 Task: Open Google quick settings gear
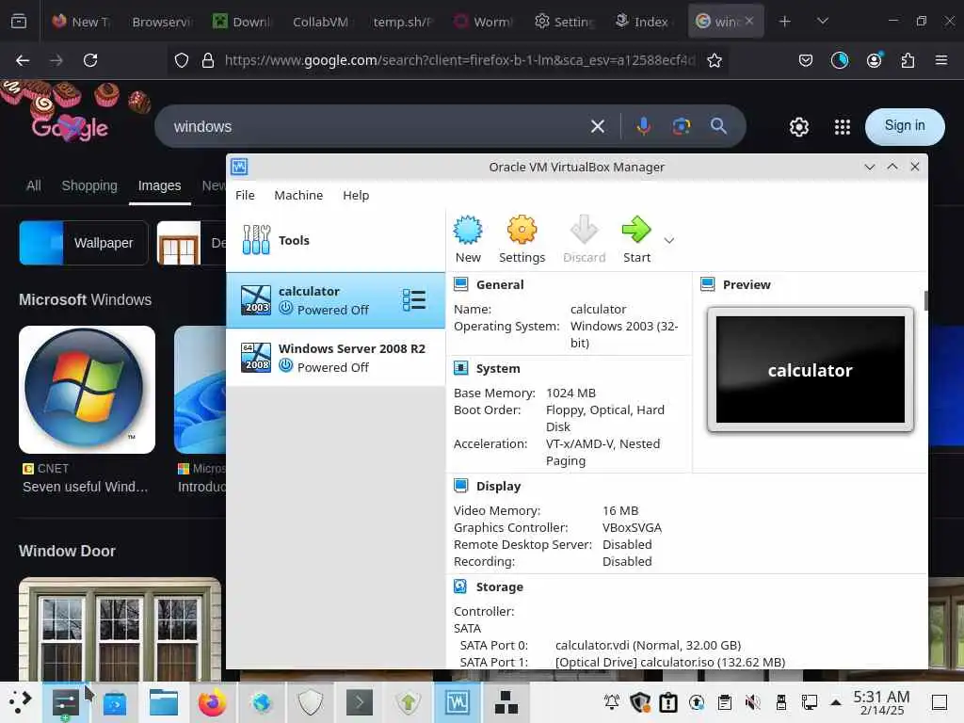point(798,127)
